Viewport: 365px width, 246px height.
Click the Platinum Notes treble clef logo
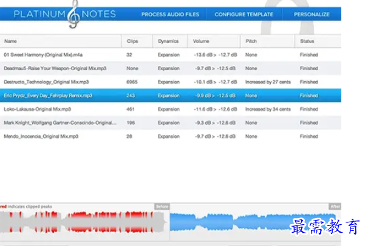(73, 15)
